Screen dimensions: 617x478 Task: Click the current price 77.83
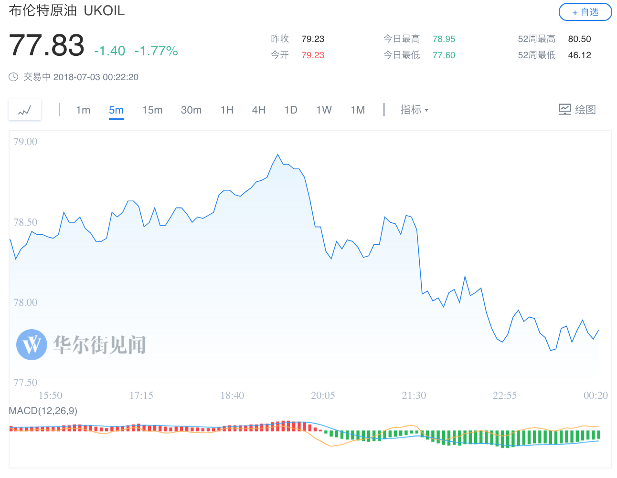[46, 46]
